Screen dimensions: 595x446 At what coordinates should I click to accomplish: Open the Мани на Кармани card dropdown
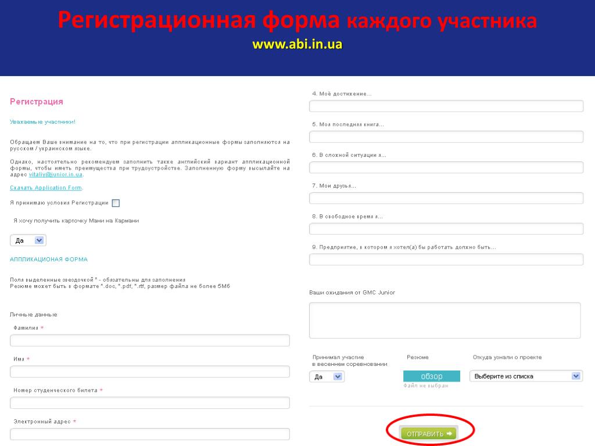coord(28,240)
